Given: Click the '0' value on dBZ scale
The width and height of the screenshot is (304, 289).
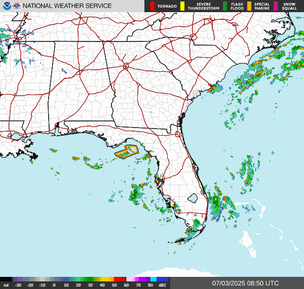Looking at the screenshot, I should pos(54,285).
